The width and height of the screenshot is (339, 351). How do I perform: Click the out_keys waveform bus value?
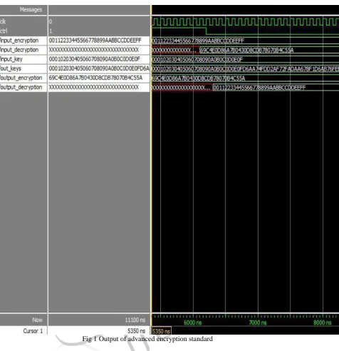(245, 69)
